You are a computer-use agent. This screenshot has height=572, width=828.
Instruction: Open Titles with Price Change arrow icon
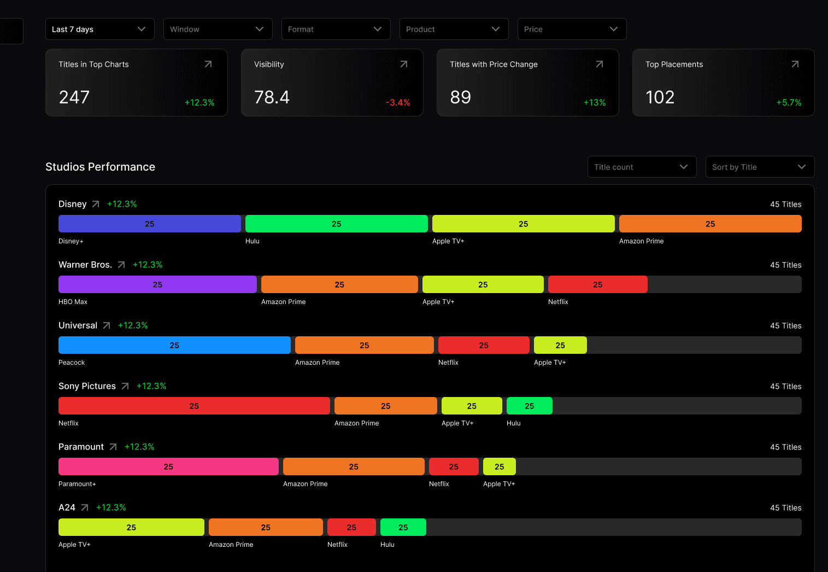pyautogui.click(x=600, y=64)
